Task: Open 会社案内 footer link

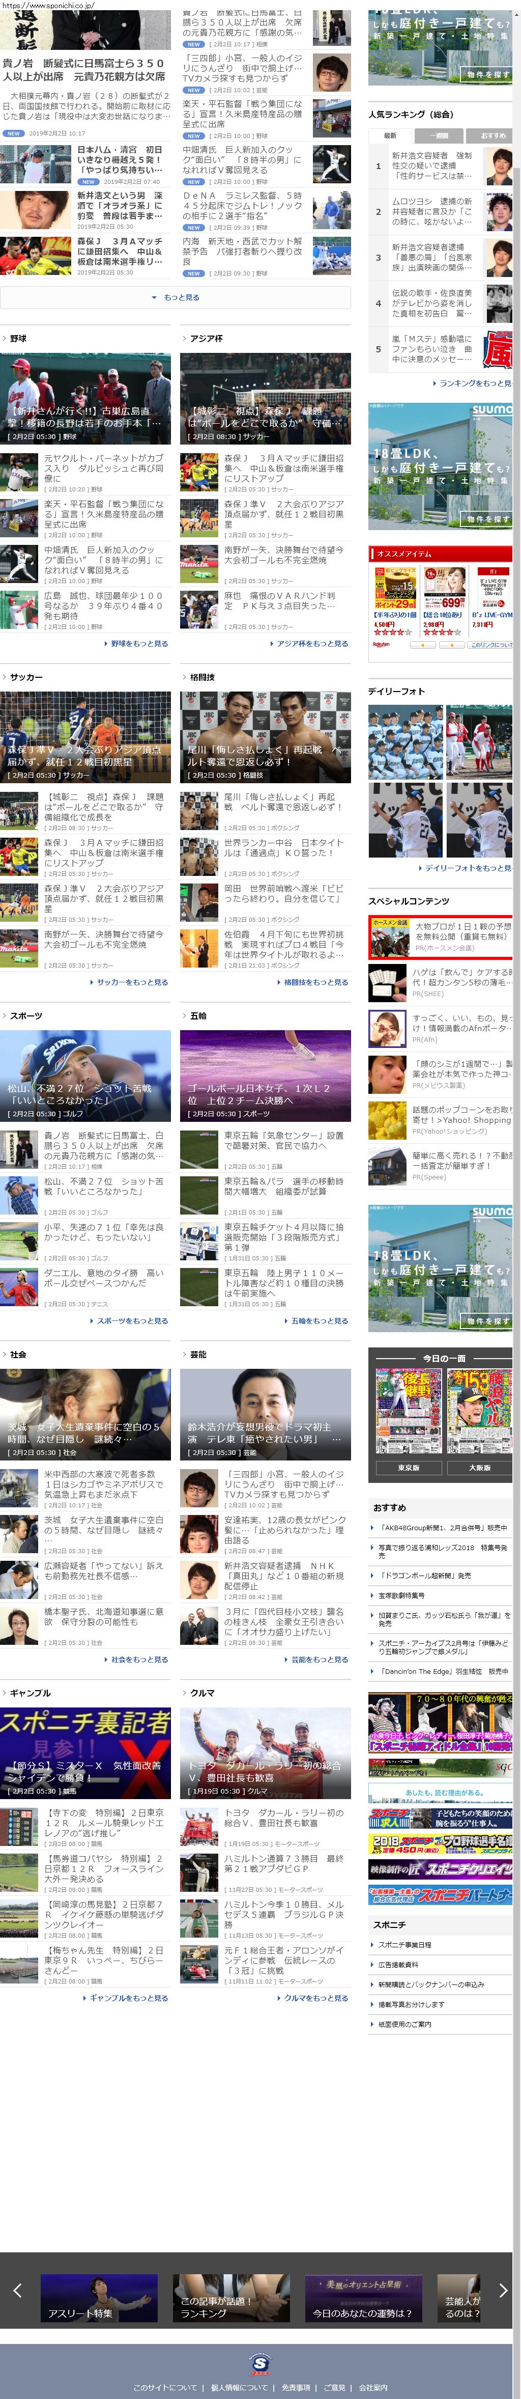Action: pos(373,2387)
